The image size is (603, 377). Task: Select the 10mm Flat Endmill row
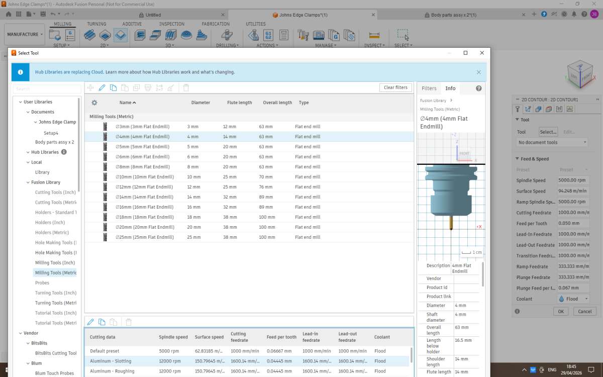tap(249, 177)
